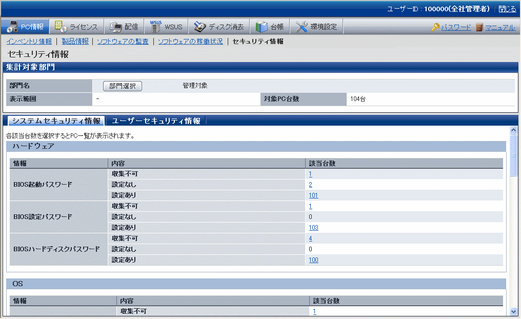Click the ライセンス license icon
Image resolution: width=521 pixels, height=319 pixels.
61,27
